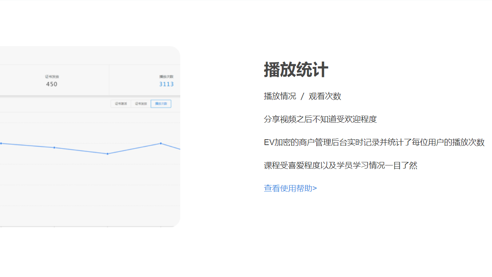Click the 播放情况 / 观看次数 subtitle
Viewport: 492px width, 277px height.
tap(303, 96)
